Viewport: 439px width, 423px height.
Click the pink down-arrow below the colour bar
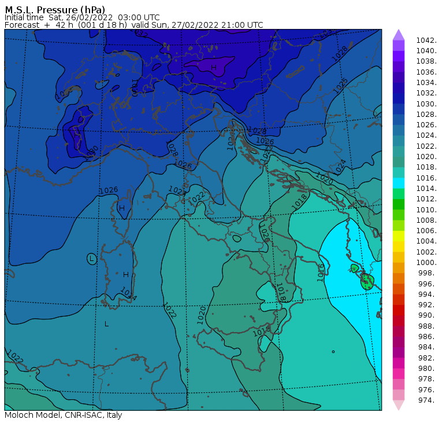click(399, 404)
